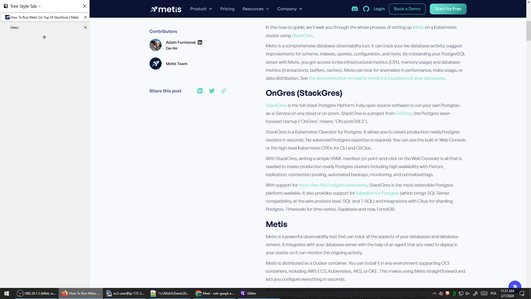Open the Discord icon link in header
The image size is (531, 299).
pos(355,9)
